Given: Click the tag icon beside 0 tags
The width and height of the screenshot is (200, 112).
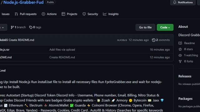Looking at the screenshot, I should tap(31, 27).
